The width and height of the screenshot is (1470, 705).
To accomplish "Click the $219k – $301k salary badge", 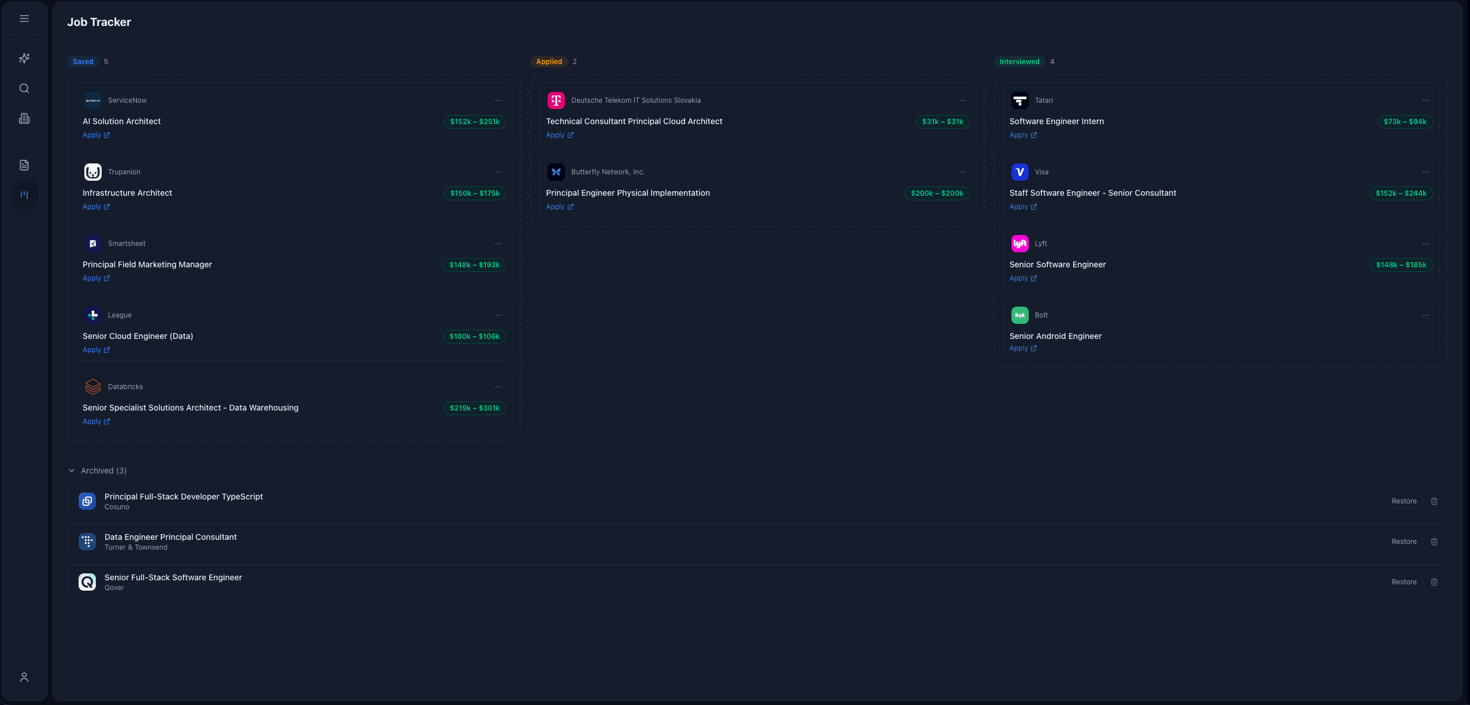I will point(474,408).
